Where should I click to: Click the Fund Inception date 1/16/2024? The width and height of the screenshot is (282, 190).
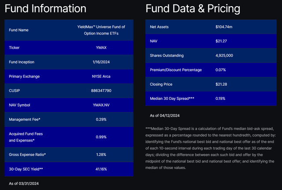point(102,62)
